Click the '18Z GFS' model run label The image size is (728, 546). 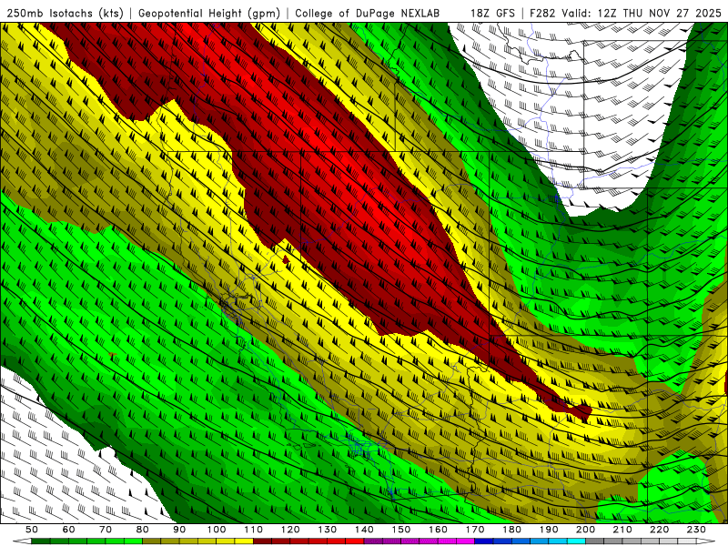click(492, 13)
